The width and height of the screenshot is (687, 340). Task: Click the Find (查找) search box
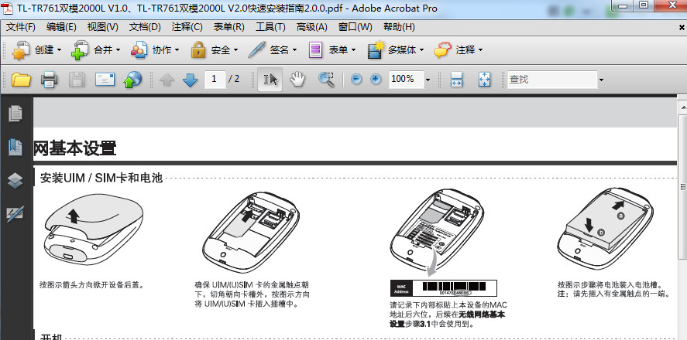tap(552, 80)
